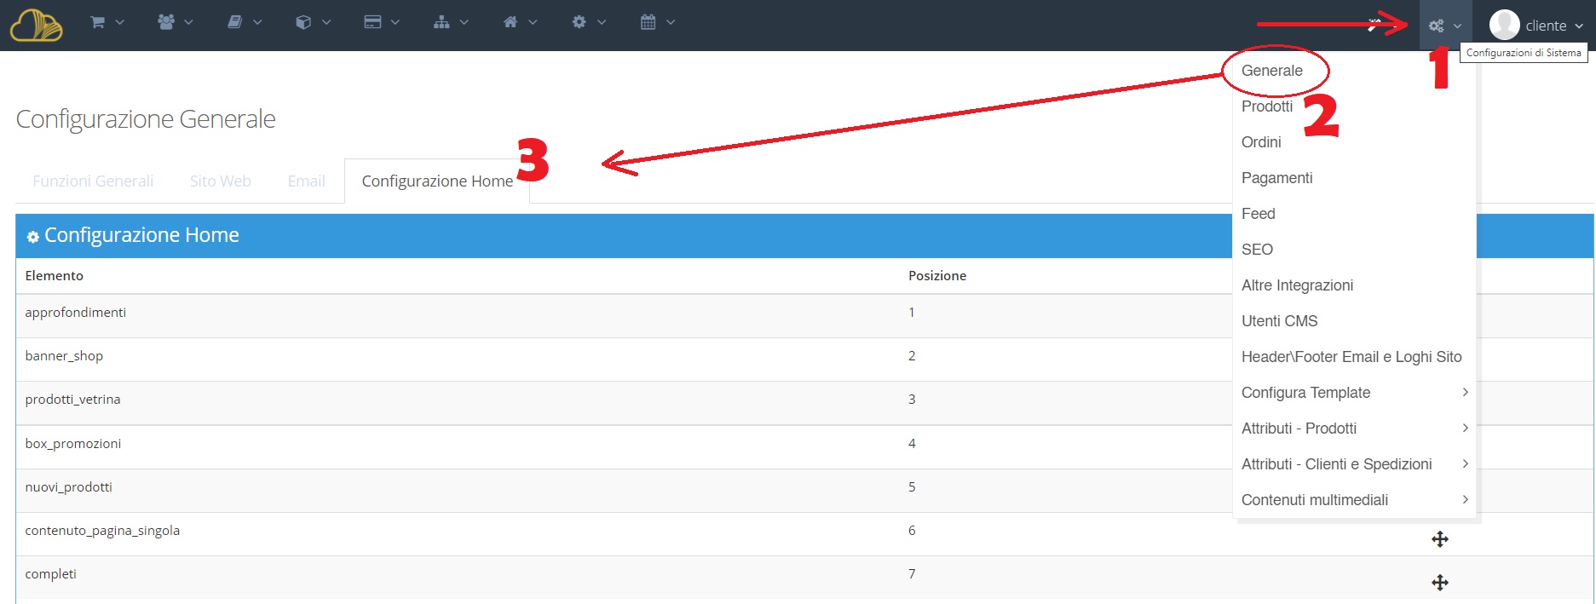This screenshot has height=604, width=1596.
Task: Click the Configurazione Generale page heading
Action: [146, 119]
